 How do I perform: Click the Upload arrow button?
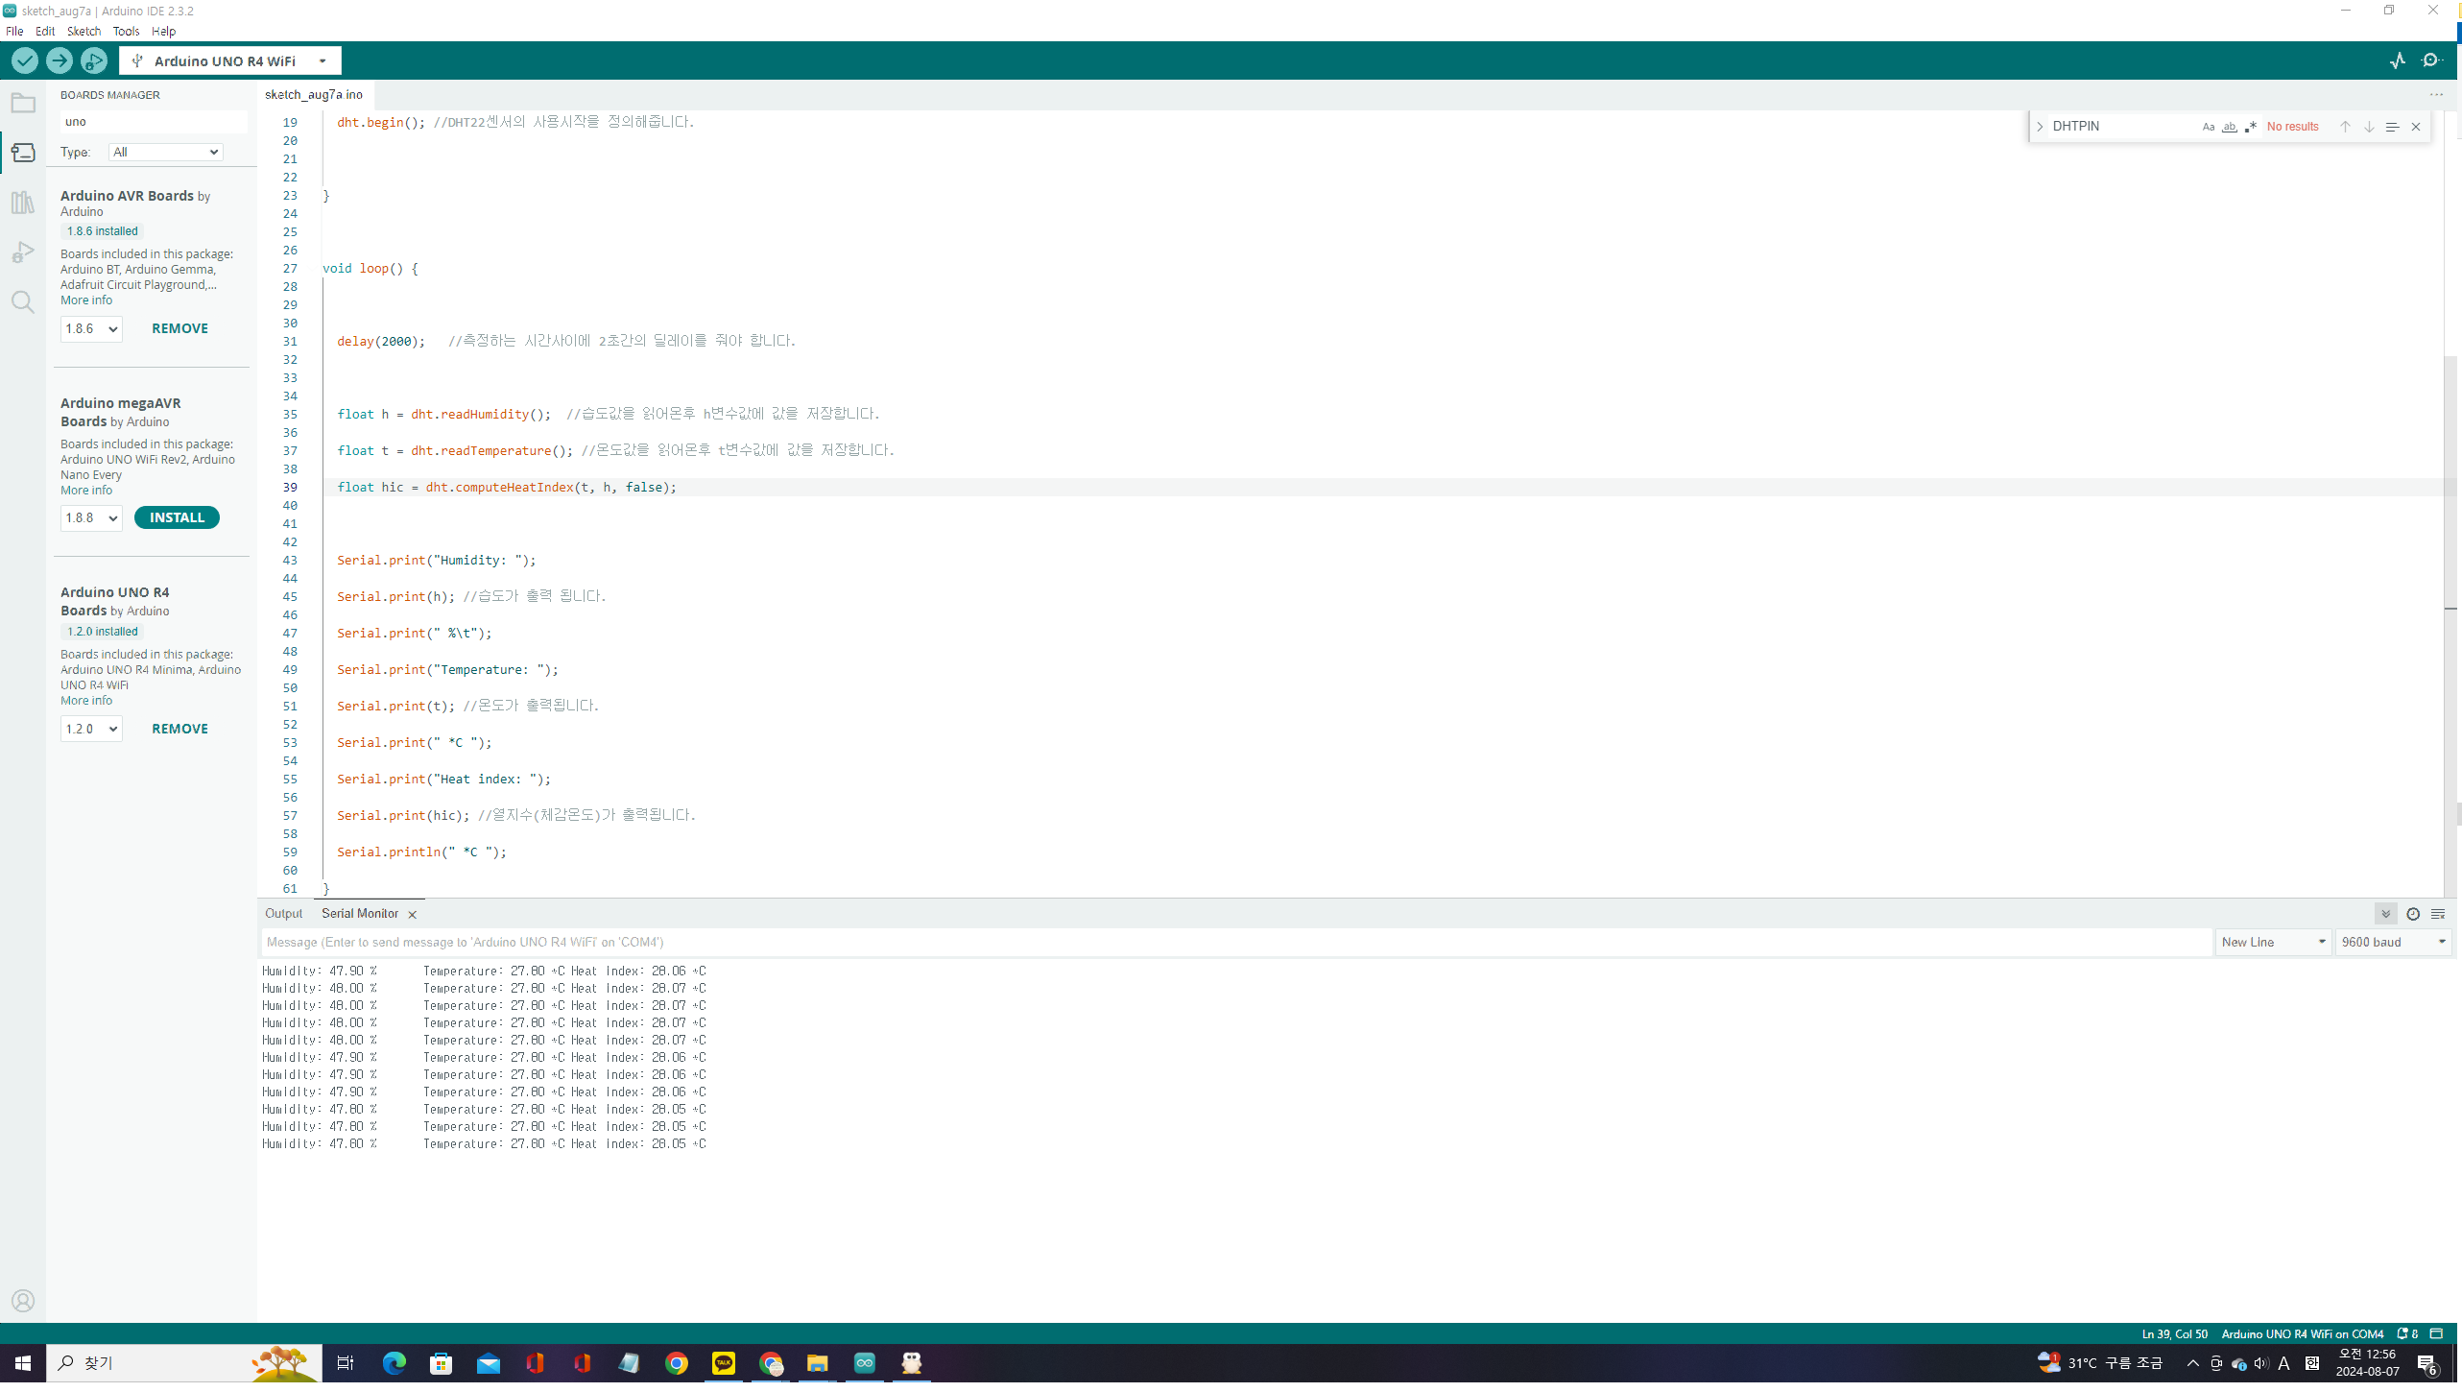[60, 61]
